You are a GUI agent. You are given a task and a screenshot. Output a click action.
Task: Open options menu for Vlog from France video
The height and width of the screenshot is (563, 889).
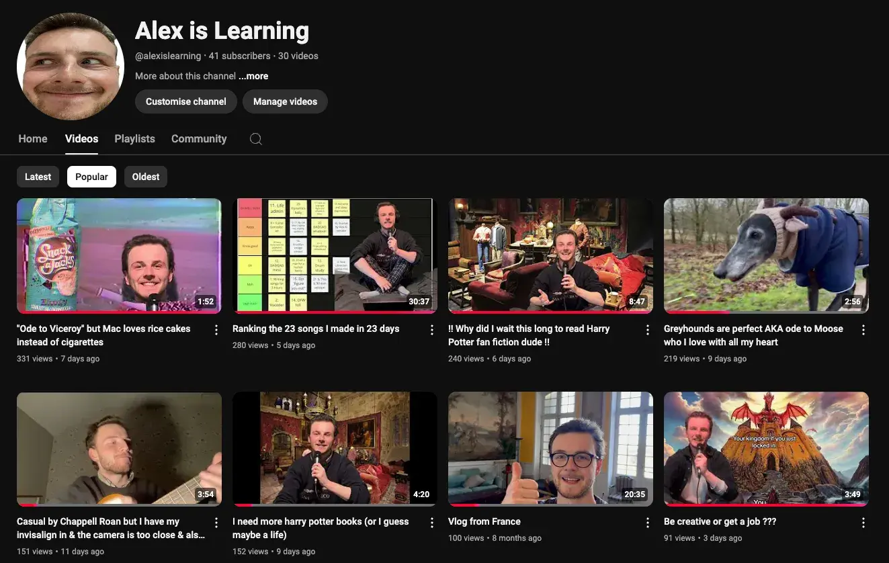(648, 523)
